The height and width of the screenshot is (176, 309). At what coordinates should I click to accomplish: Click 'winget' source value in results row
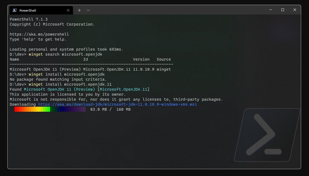click(164, 69)
